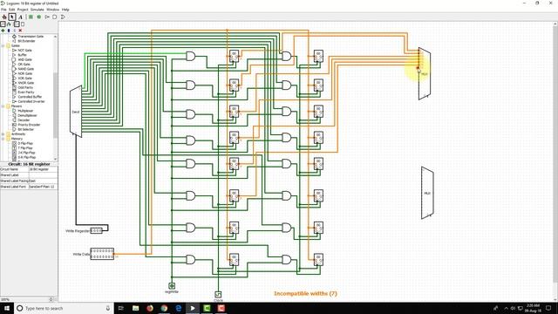Add an input pin from toolbar
This screenshot has width=558, height=314.
click(31, 17)
